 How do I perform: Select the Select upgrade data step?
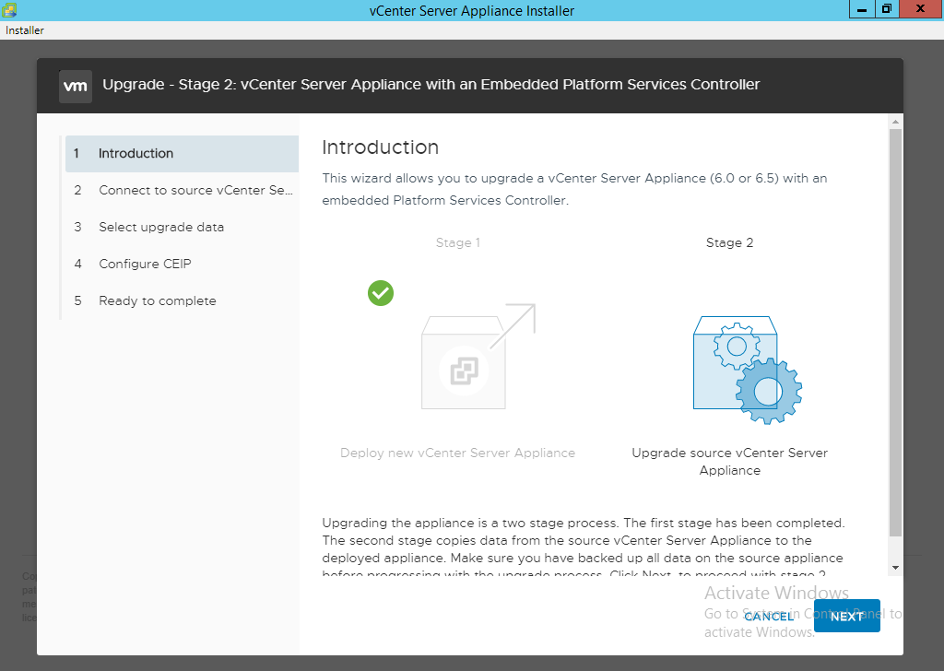click(x=182, y=227)
